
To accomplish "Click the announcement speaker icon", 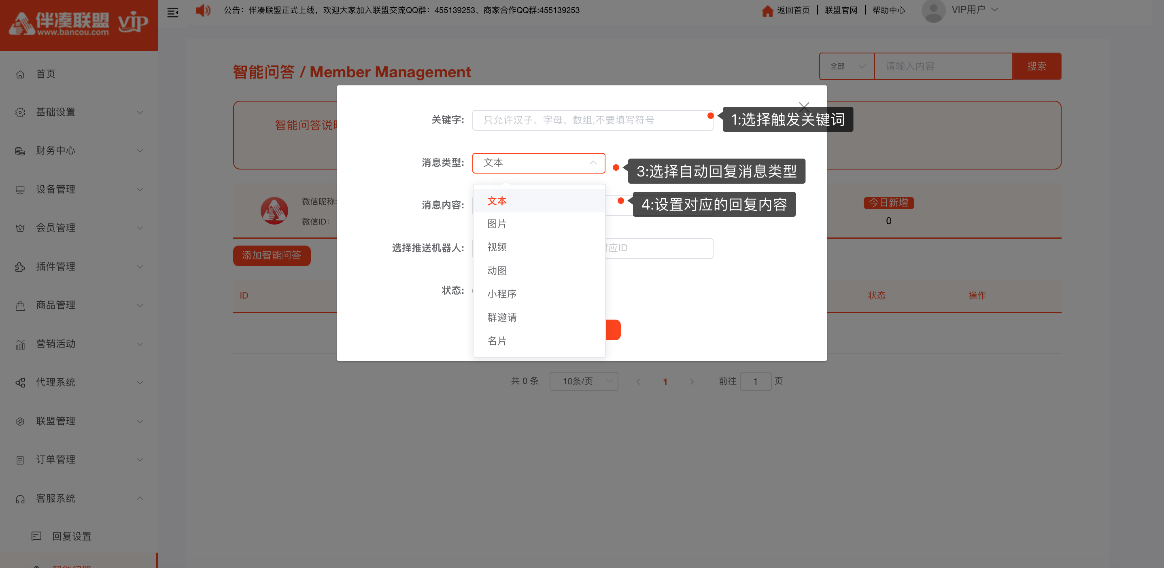I will tap(203, 11).
